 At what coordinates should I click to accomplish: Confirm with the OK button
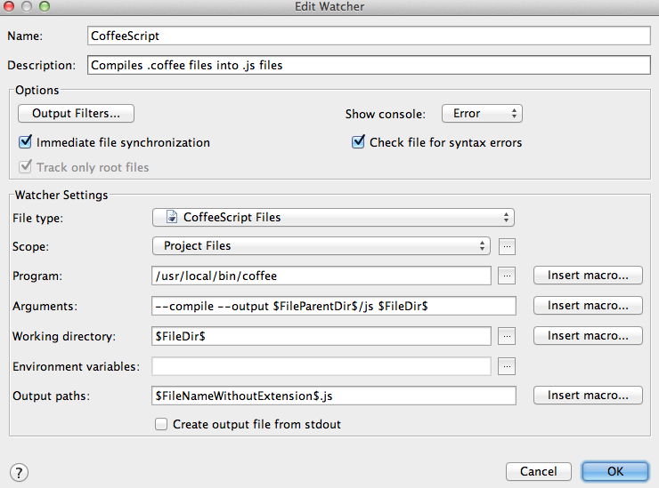[615, 472]
